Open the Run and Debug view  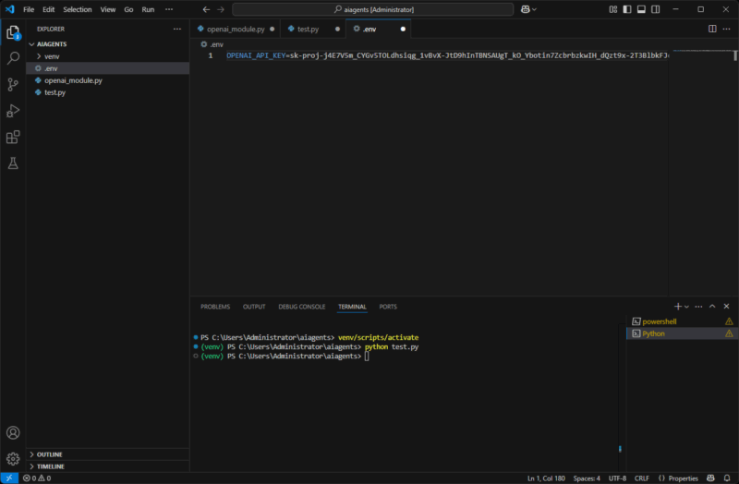(13, 111)
